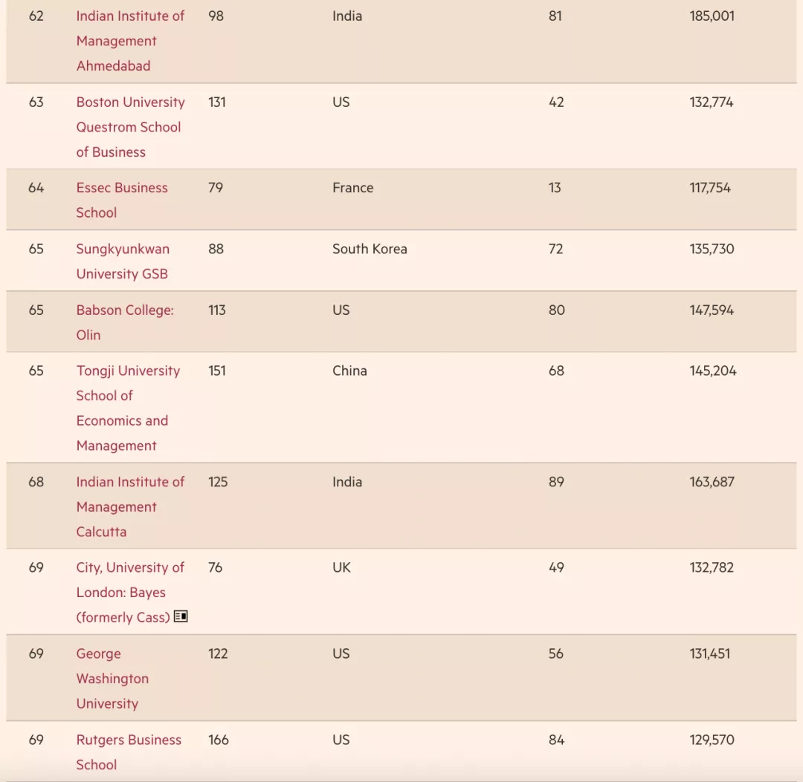Click the salary value 185,001
803x782 pixels.
pos(712,16)
